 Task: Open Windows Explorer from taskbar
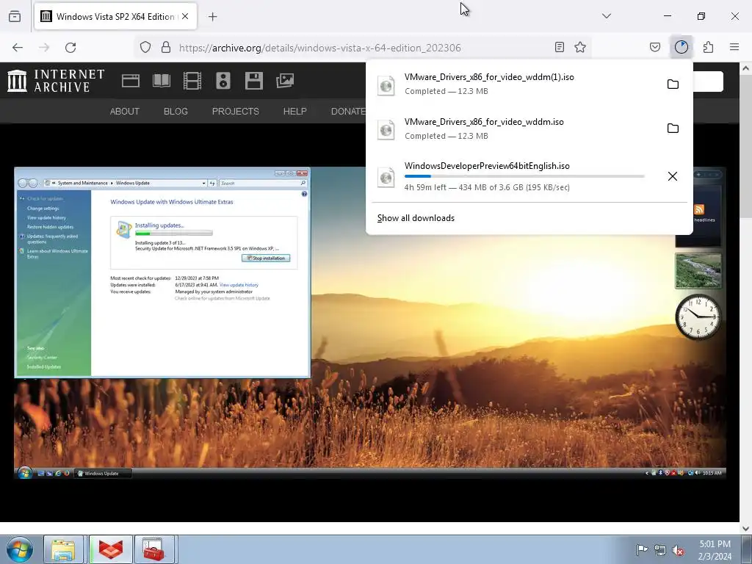click(64, 549)
